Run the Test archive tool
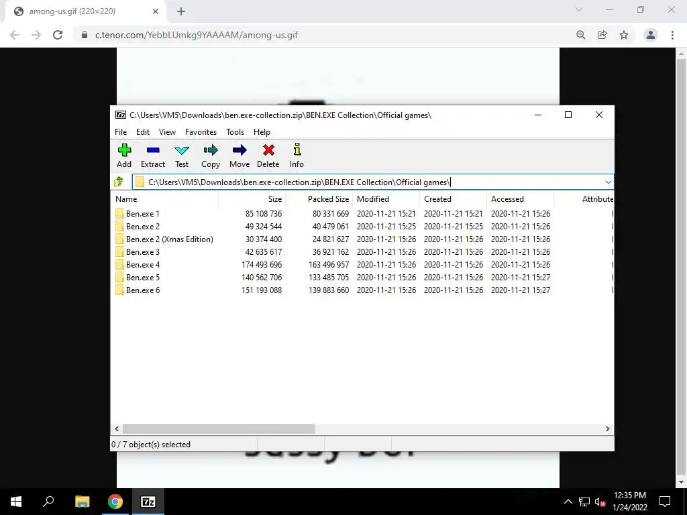Image resolution: width=687 pixels, height=515 pixels. [x=182, y=150]
